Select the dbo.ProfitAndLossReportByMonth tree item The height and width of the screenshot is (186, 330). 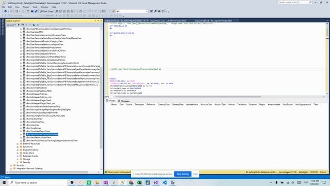[42, 113]
